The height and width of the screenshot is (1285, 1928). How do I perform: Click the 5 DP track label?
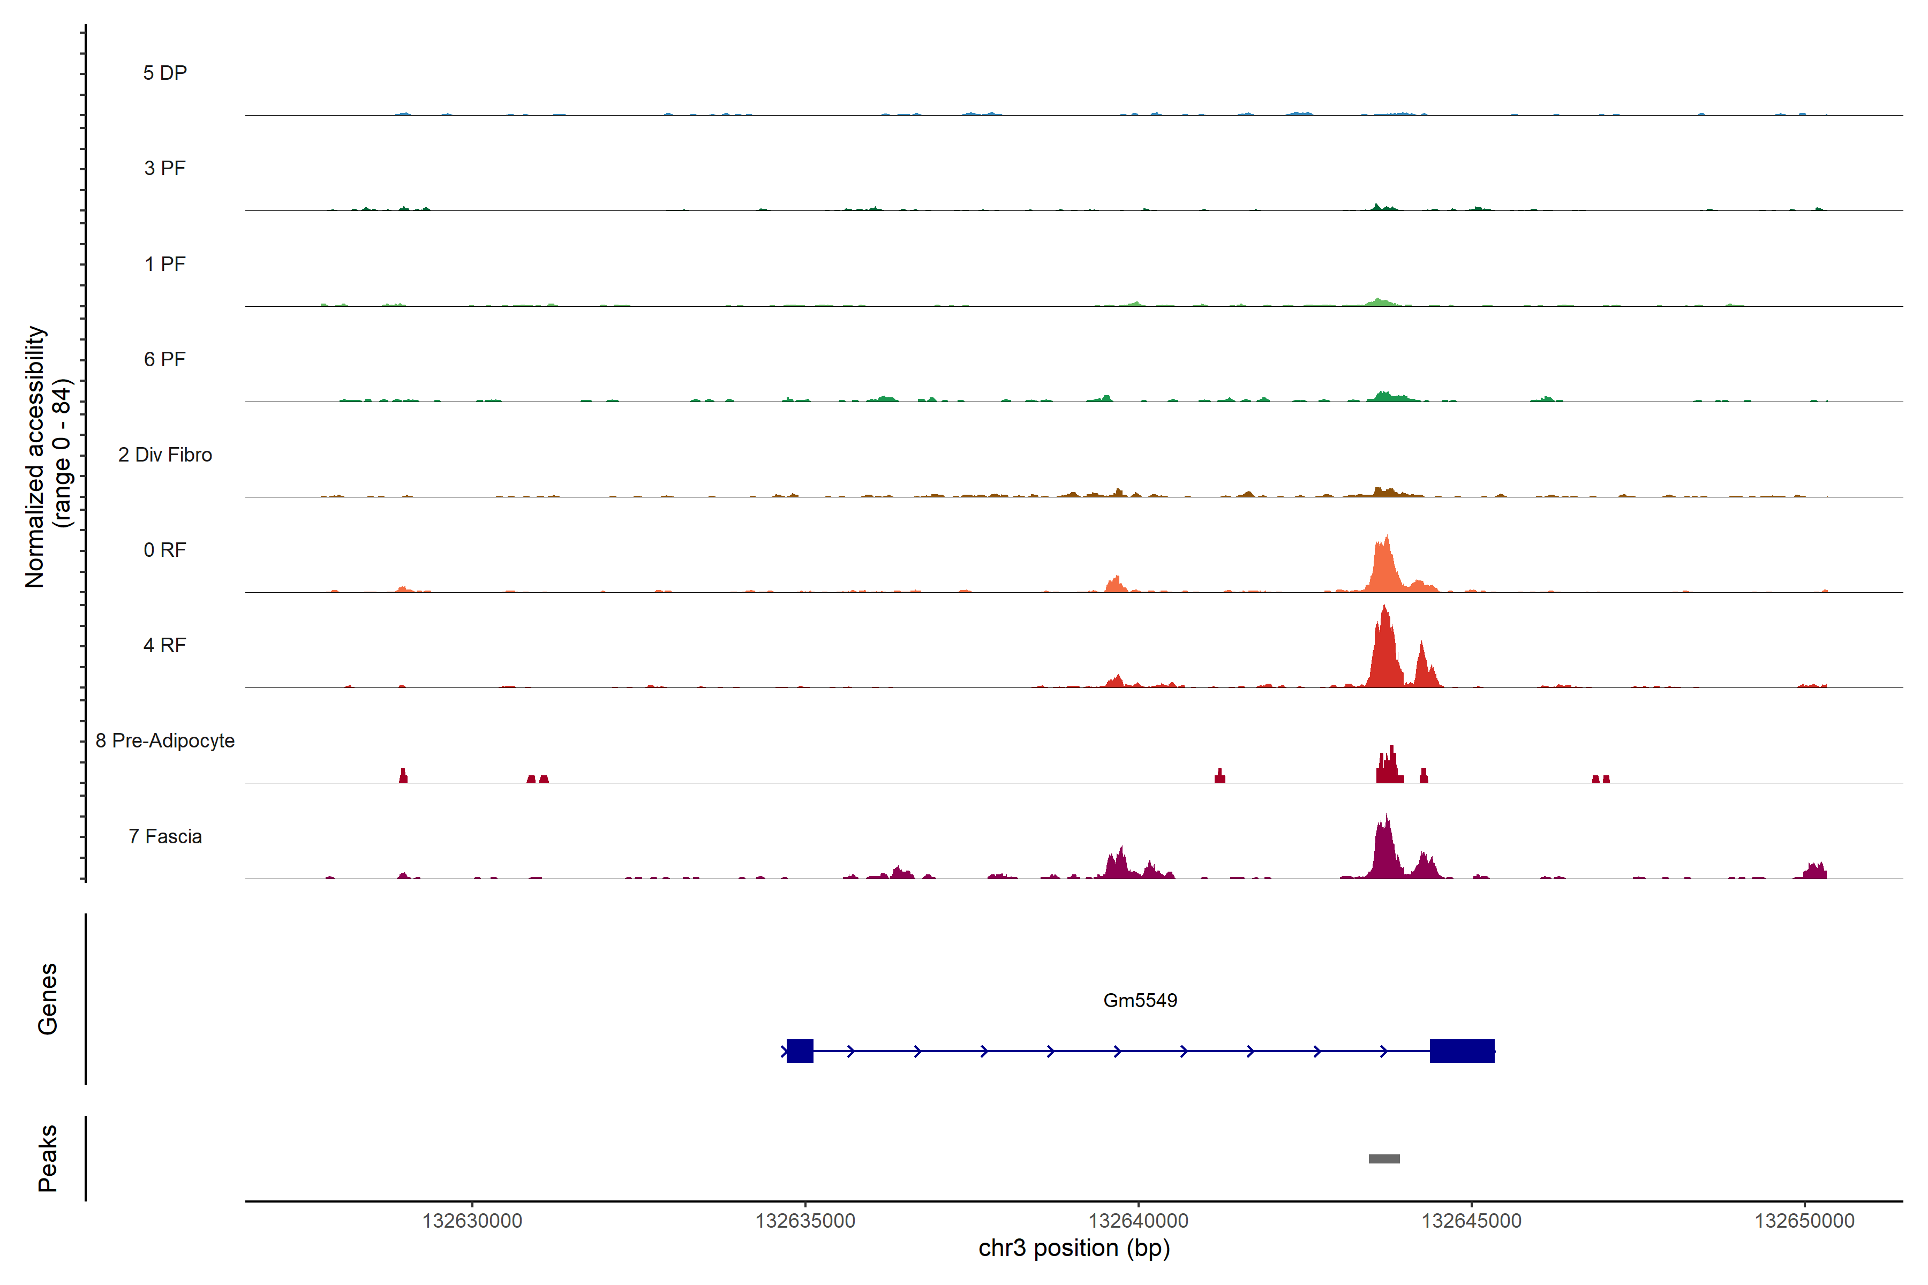point(165,73)
